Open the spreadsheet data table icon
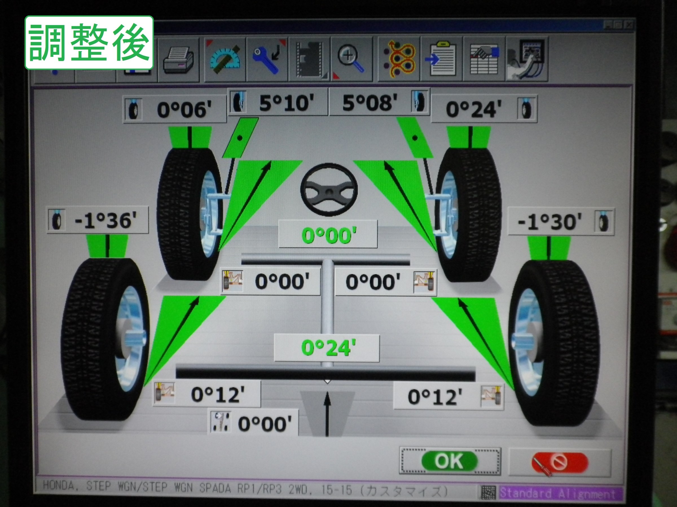 483,59
